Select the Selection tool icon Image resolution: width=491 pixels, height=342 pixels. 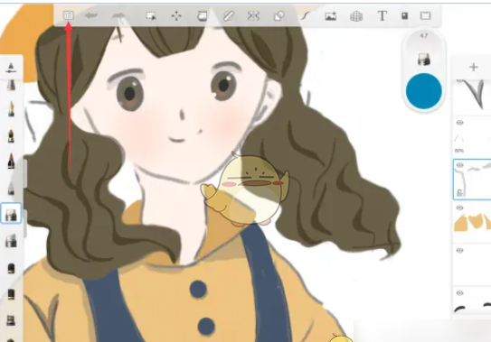[x=151, y=15]
